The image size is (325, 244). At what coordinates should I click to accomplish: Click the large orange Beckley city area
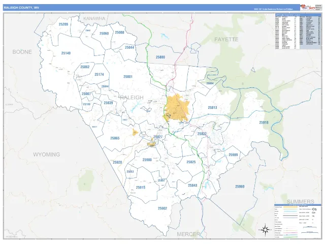(x=176, y=108)
